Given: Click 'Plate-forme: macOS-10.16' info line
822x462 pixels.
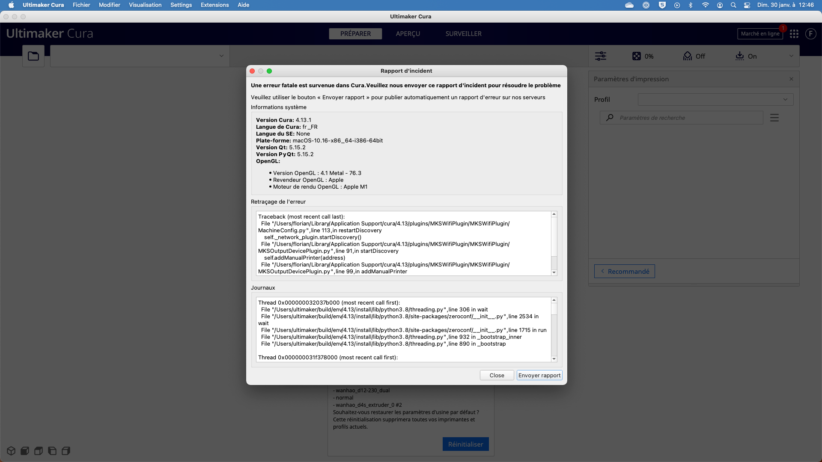Looking at the screenshot, I should [319, 141].
